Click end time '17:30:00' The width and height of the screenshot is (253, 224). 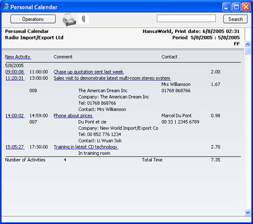(39, 147)
